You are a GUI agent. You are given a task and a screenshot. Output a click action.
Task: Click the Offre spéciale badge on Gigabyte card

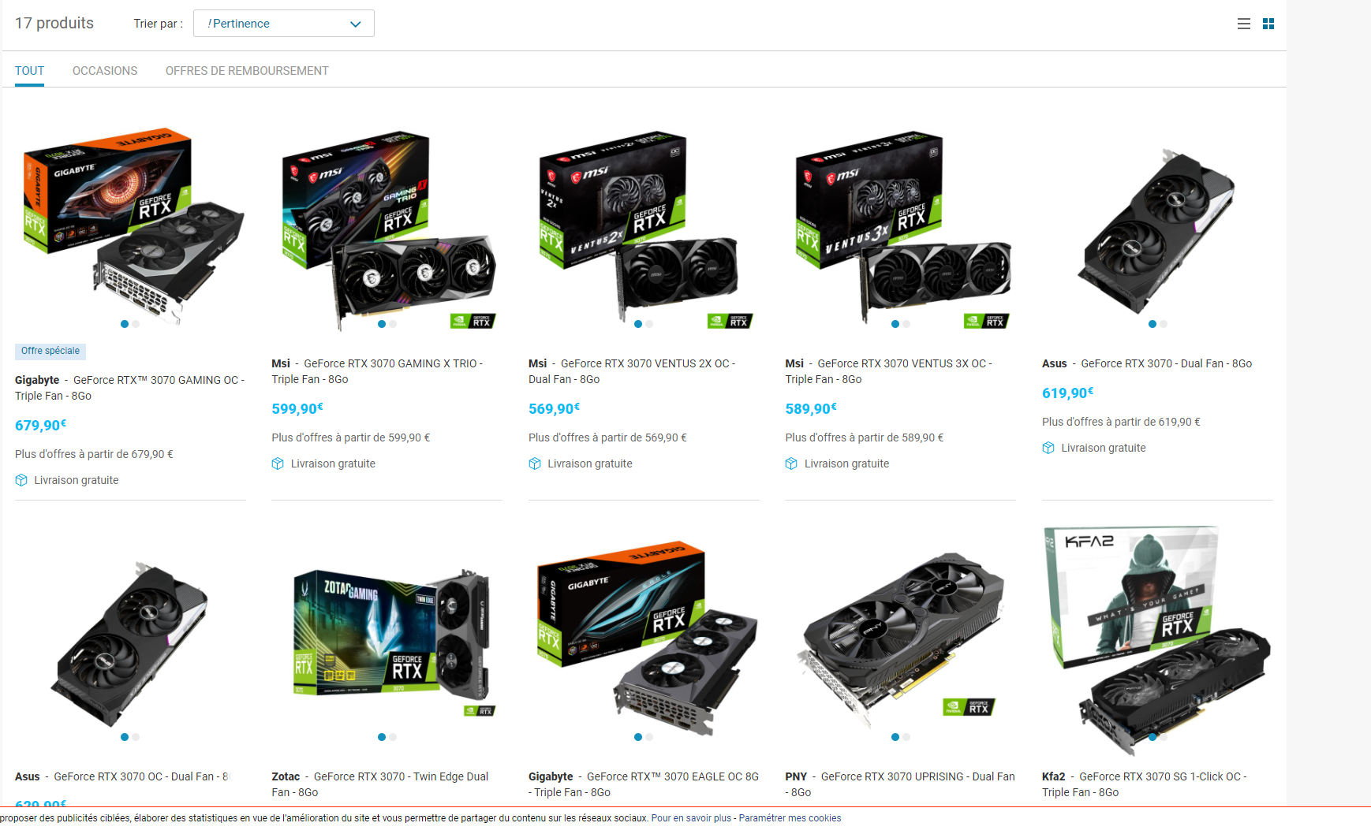click(50, 351)
